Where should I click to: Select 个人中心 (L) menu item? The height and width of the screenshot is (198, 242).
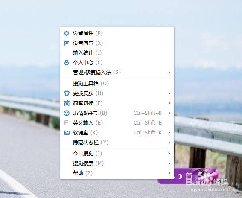coord(117,63)
